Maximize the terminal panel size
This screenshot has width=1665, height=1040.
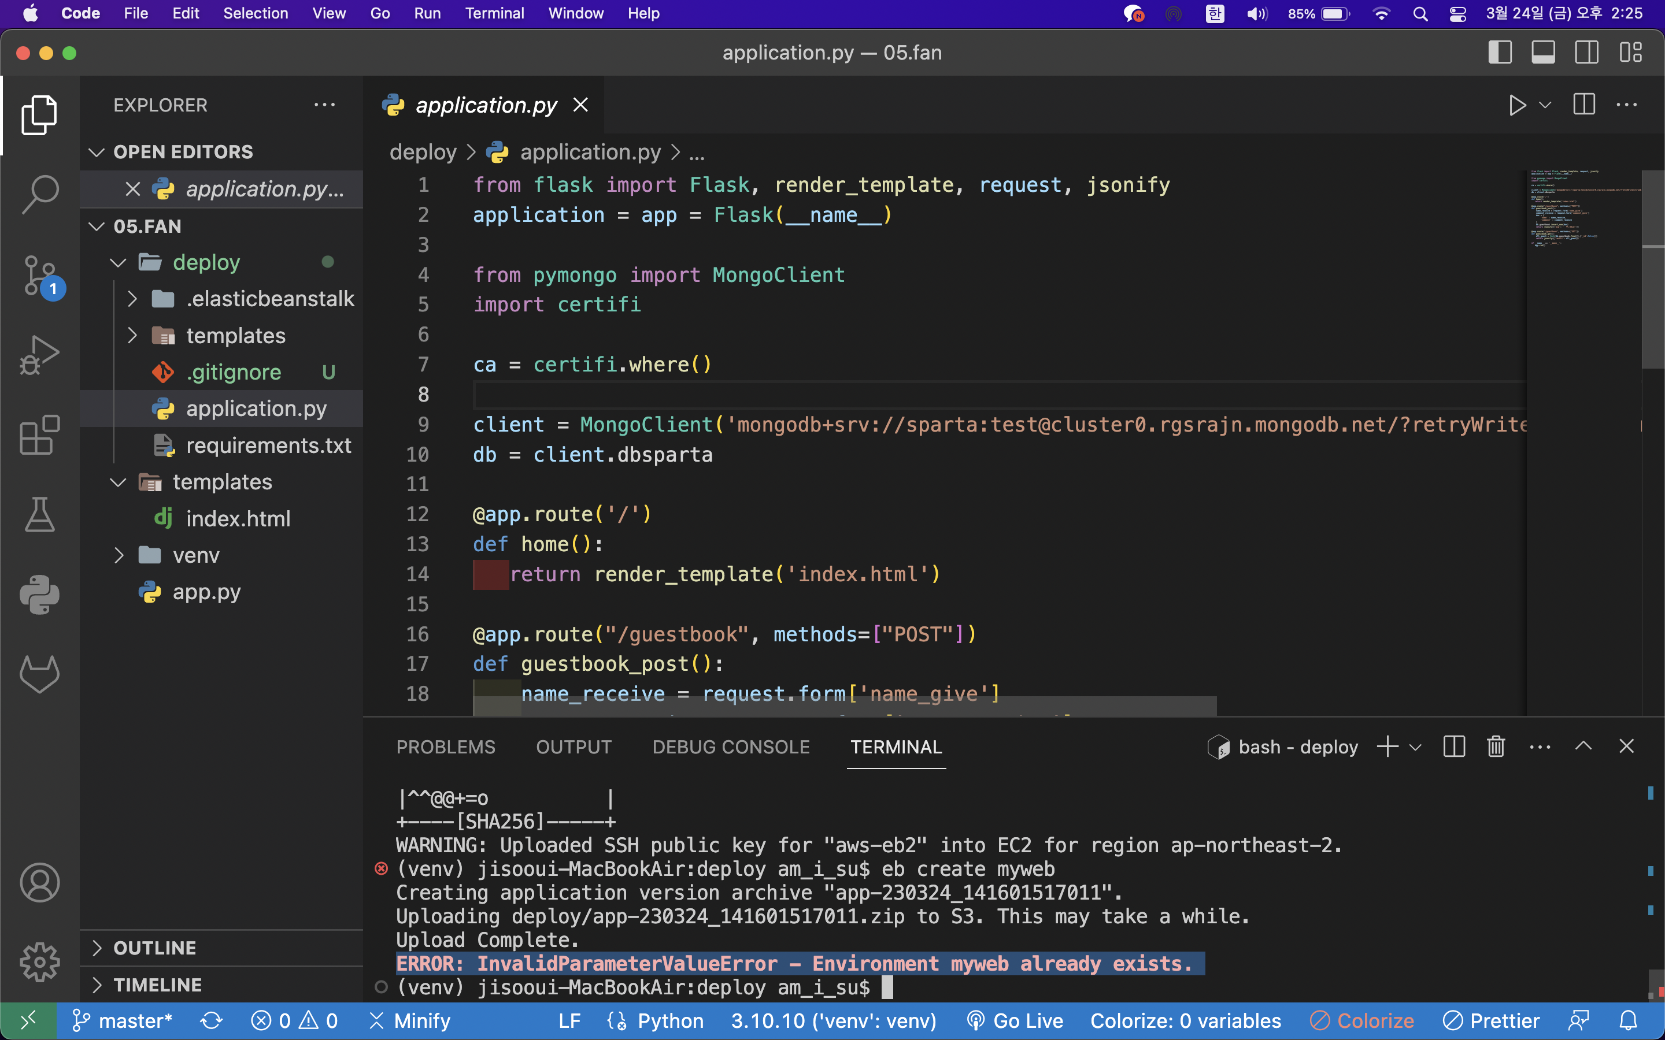coord(1583,746)
